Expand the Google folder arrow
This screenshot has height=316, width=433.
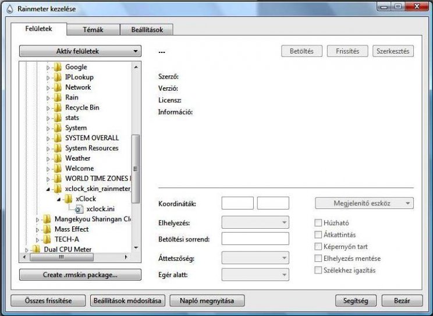coord(48,68)
